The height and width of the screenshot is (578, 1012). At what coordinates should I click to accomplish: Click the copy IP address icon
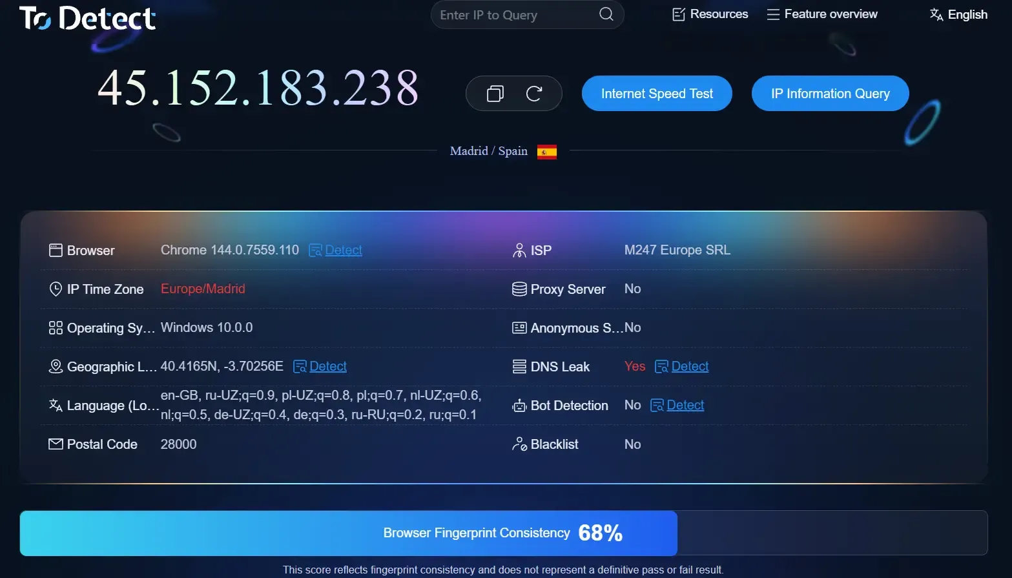pyautogui.click(x=495, y=94)
